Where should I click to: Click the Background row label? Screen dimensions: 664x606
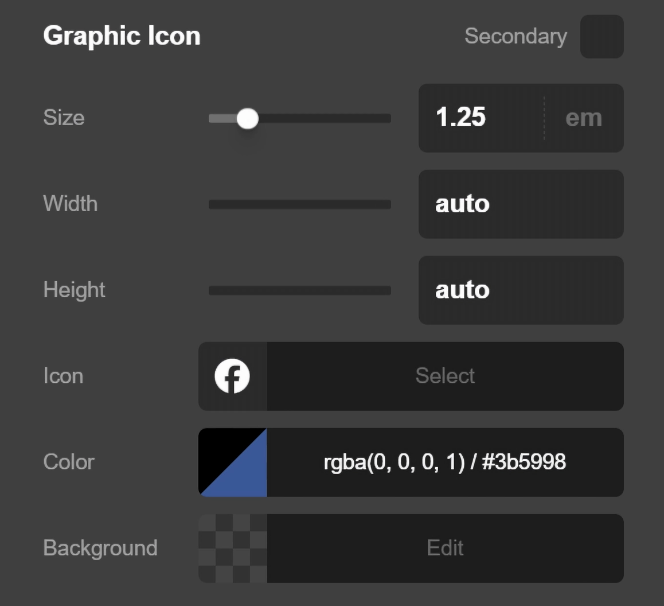[100, 548]
